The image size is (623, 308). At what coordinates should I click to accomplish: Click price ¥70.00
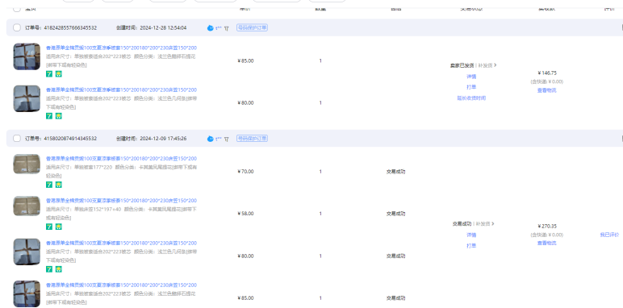pyautogui.click(x=245, y=172)
